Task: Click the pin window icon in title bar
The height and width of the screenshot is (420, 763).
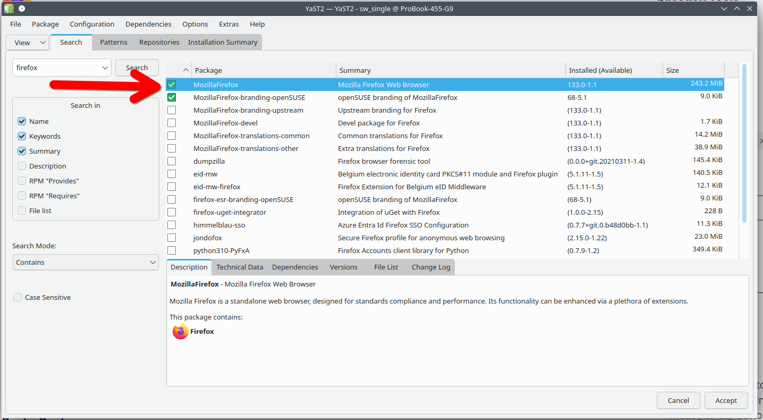Action: (21, 9)
